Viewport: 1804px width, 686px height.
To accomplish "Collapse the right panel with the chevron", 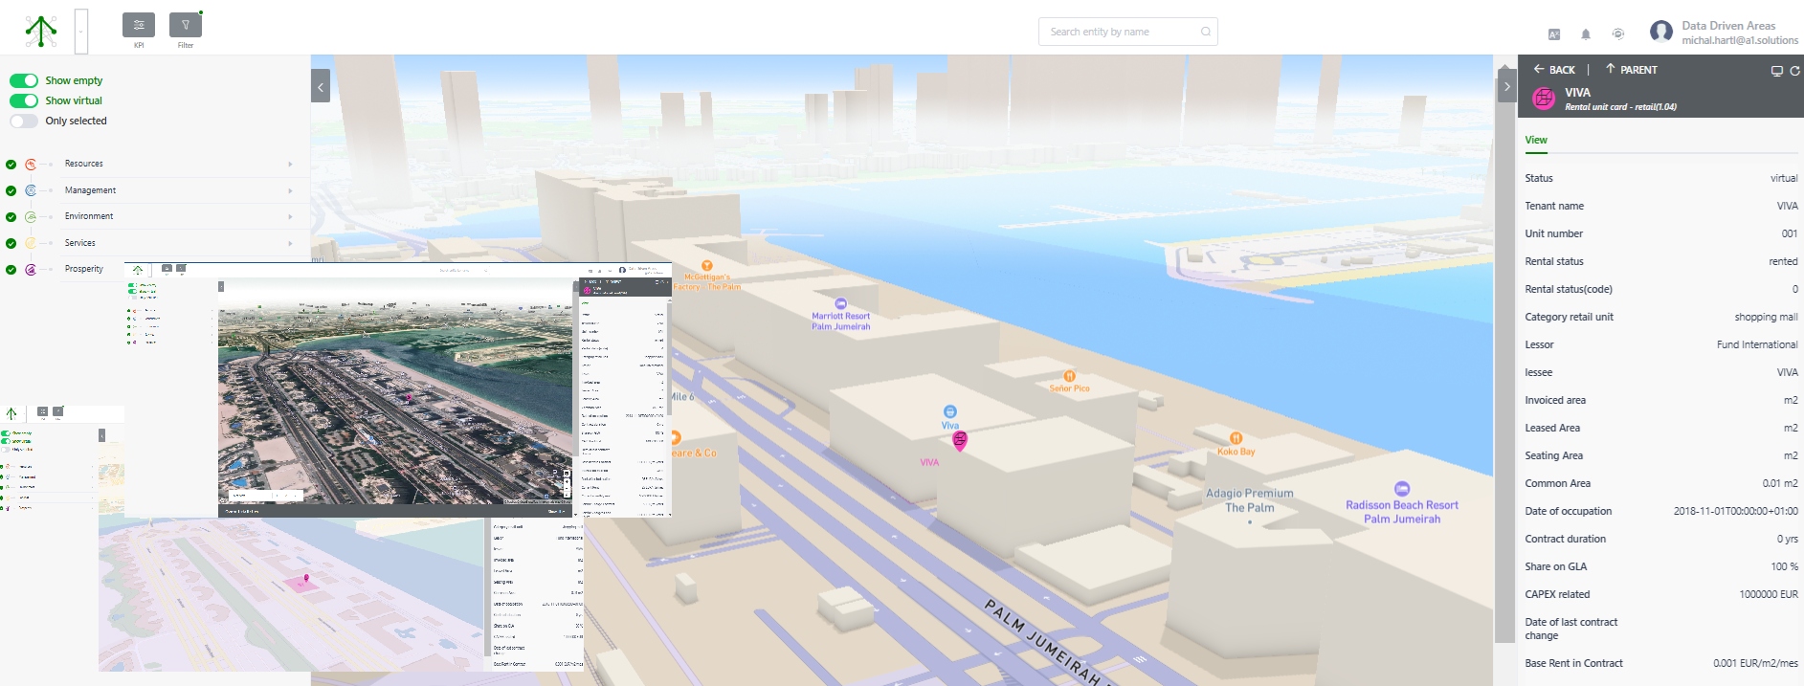I will pos(1507,86).
